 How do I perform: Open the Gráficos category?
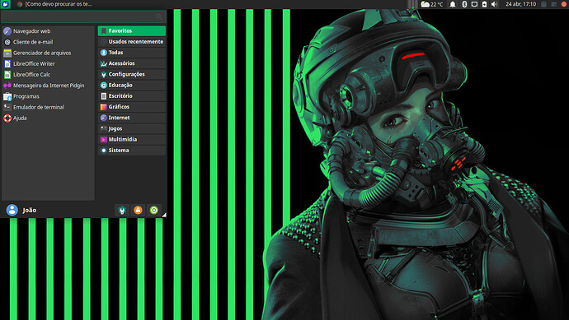pyautogui.click(x=132, y=107)
